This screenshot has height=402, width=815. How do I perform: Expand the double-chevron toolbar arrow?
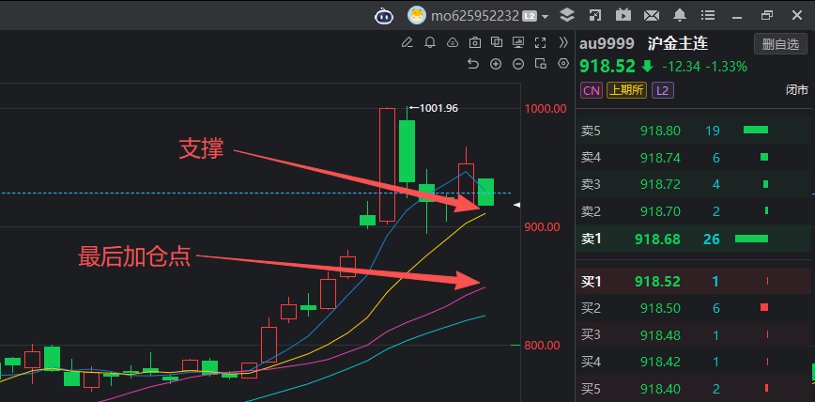click(x=562, y=42)
